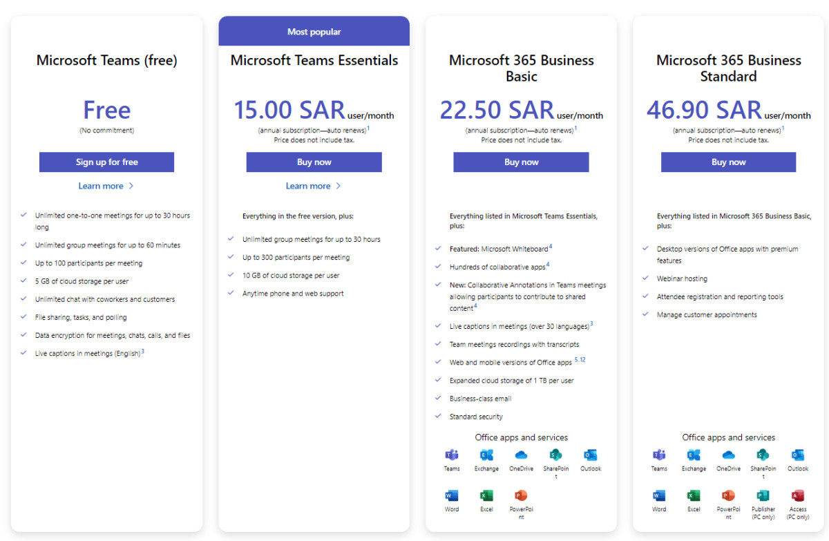The width and height of the screenshot is (829, 541).
Task: Click Word icon in Business Basic card
Action: [452, 495]
